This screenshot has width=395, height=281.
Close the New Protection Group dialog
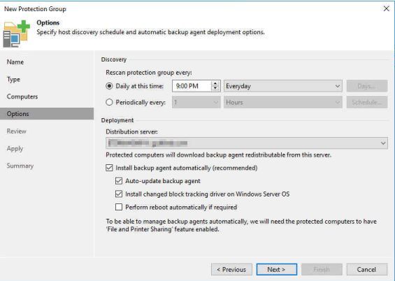pyautogui.click(x=386, y=9)
